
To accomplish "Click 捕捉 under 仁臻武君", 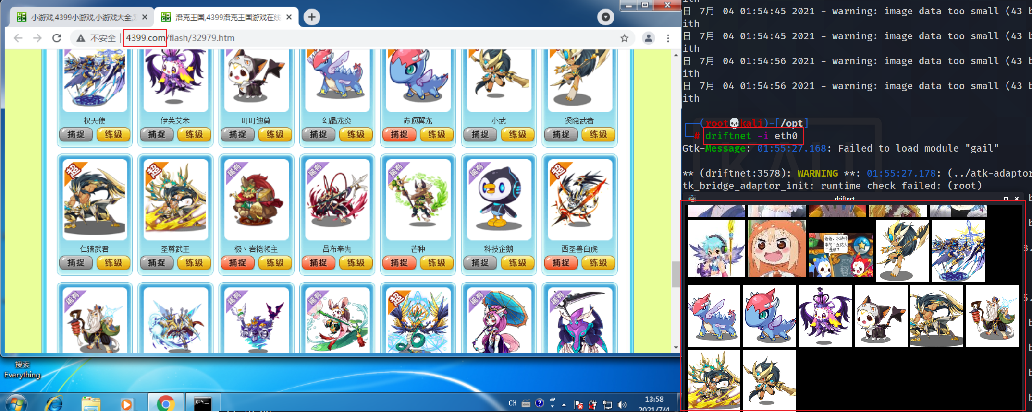I will (x=76, y=263).
